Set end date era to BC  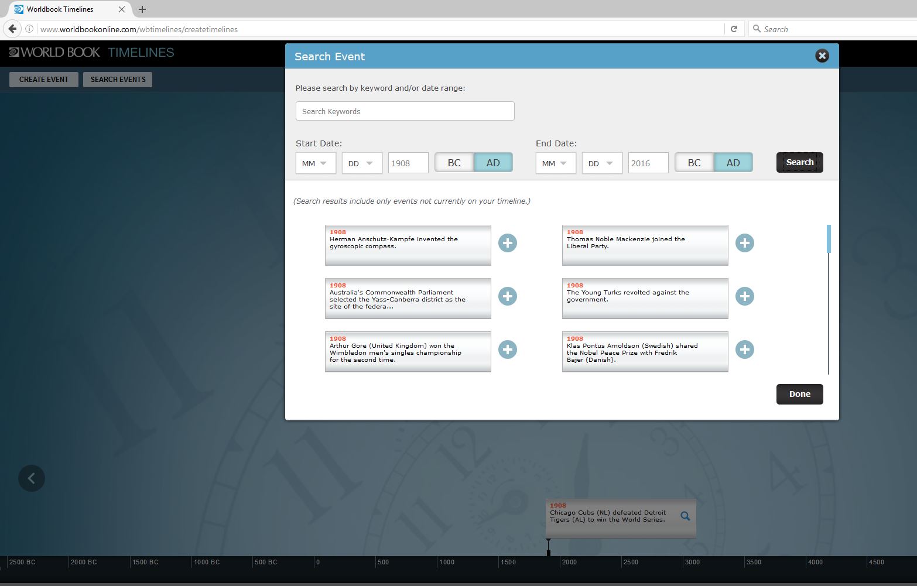pos(694,163)
